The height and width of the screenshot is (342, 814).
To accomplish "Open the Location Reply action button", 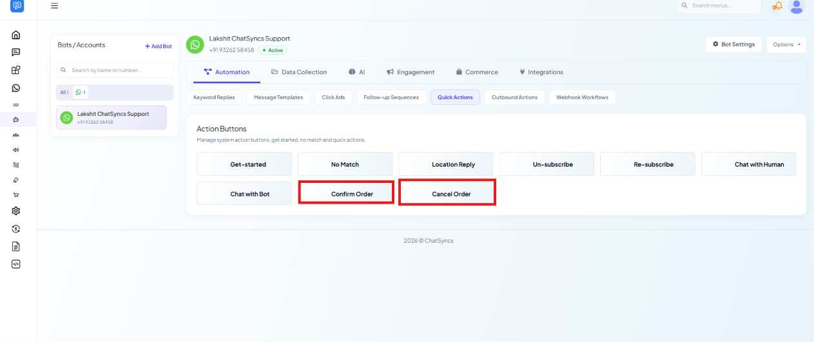I will coord(446,164).
